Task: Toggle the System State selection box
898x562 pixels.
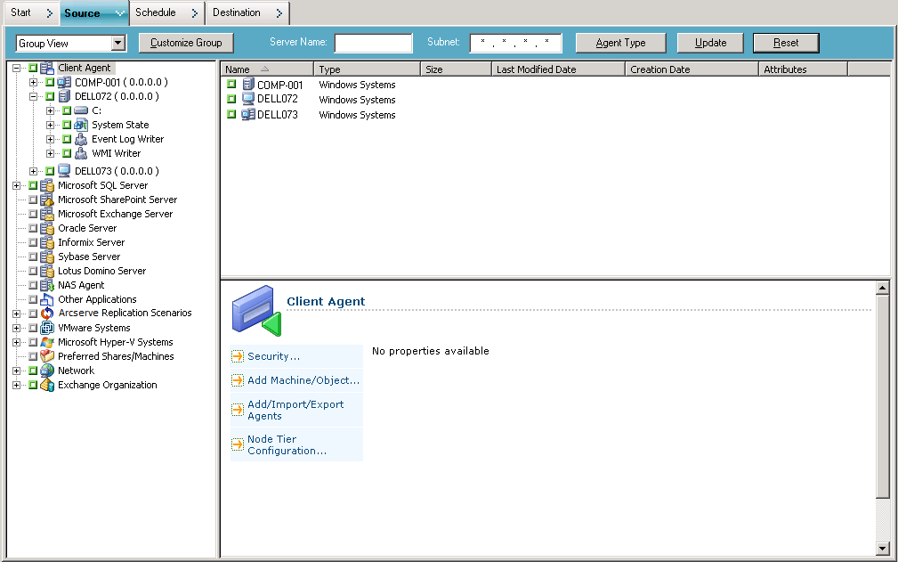Action: pos(67,125)
